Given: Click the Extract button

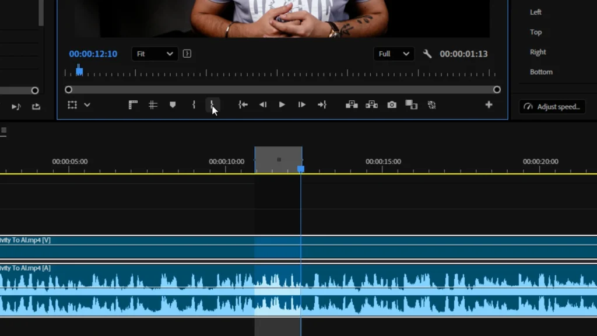Looking at the screenshot, I should click(x=371, y=105).
